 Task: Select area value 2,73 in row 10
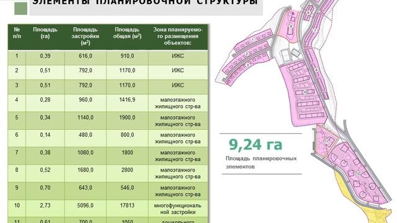45,206
